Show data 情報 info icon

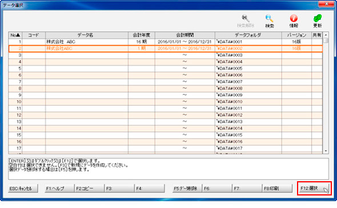[x=294, y=21]
